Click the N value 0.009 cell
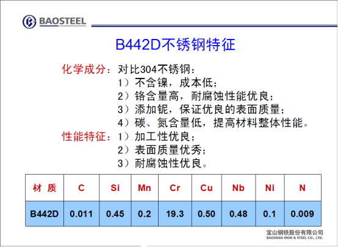 tap(303, 214)
